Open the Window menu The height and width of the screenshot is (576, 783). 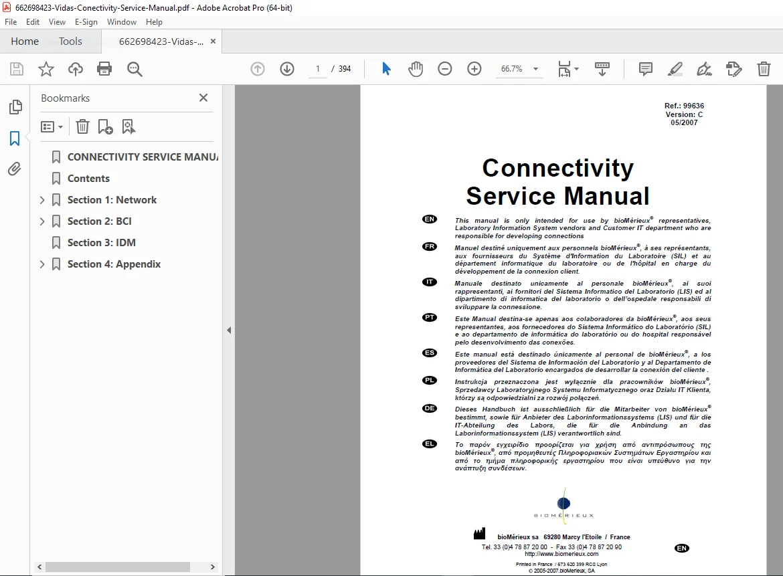[x=121, y=22]
